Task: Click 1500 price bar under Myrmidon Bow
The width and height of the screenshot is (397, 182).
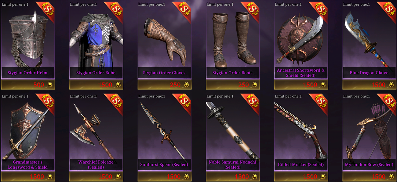Action: 370,176
